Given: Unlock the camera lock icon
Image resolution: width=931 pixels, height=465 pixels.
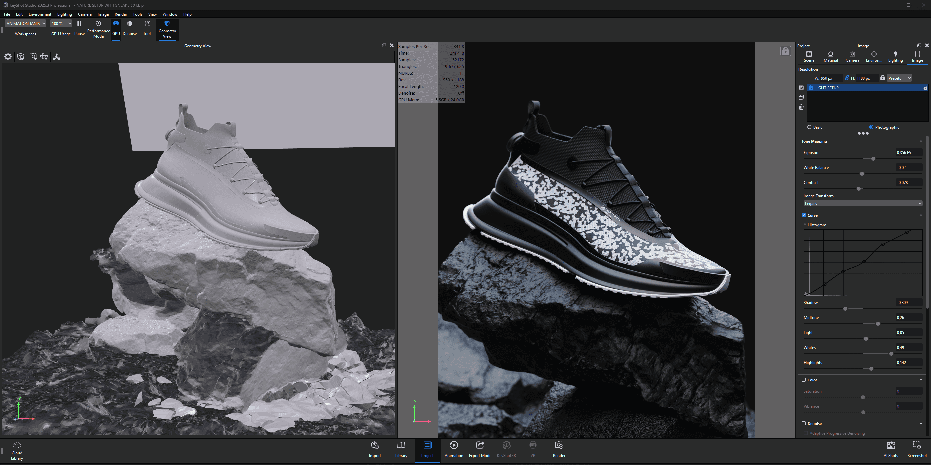Looking at the screenshot, I should click(785, 51).
